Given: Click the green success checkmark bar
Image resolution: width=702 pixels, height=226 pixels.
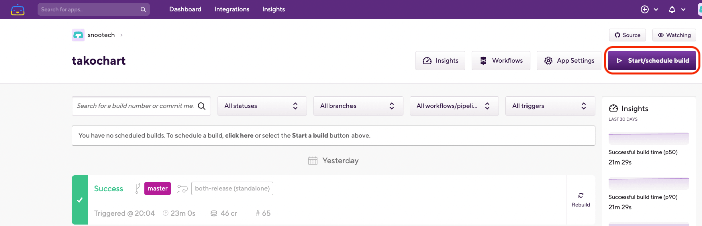Looking at the screenshot, I should 80,200.
